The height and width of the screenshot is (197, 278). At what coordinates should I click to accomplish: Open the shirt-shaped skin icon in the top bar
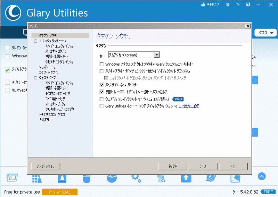[228, 5]
